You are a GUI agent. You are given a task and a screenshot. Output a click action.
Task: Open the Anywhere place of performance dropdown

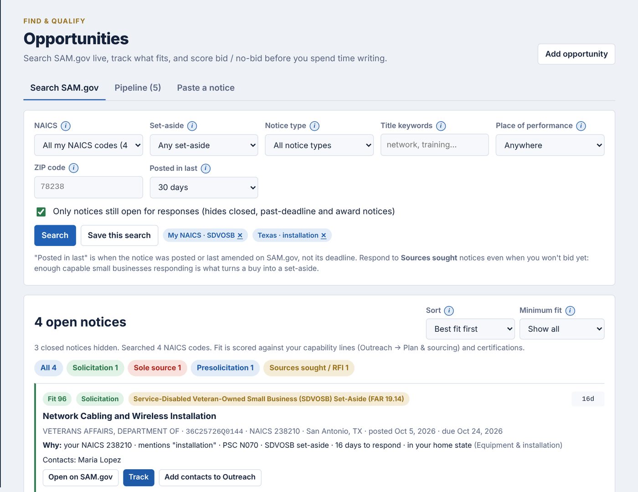point(550,145)
